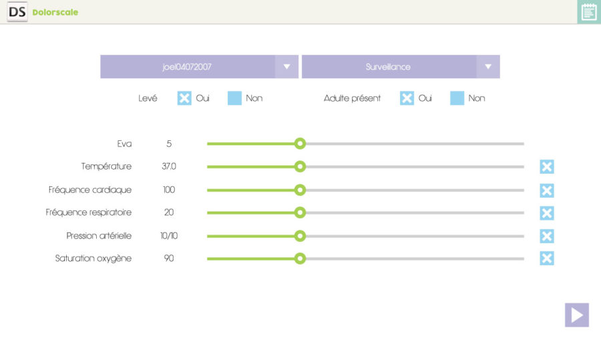Click the Saturation oxygène value 90

[x=169, y=259]
